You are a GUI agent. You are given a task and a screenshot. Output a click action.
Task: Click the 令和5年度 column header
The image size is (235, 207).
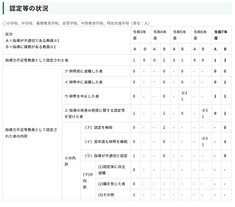(x=180, y=35)
